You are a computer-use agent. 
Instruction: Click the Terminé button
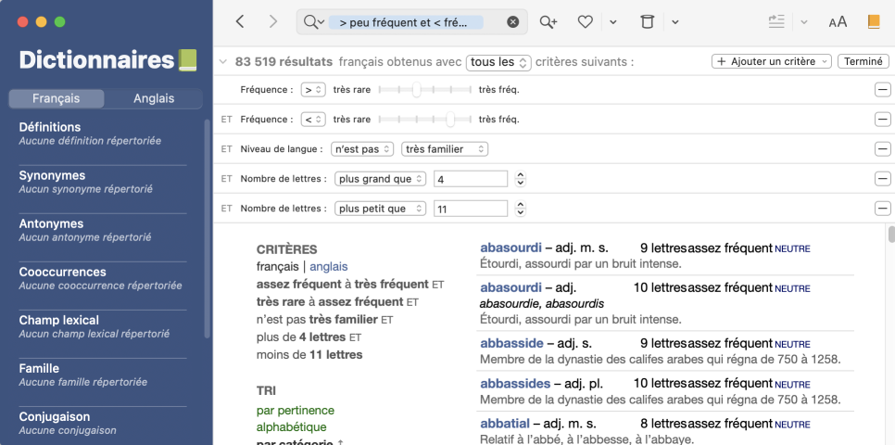tap(863, 62)
